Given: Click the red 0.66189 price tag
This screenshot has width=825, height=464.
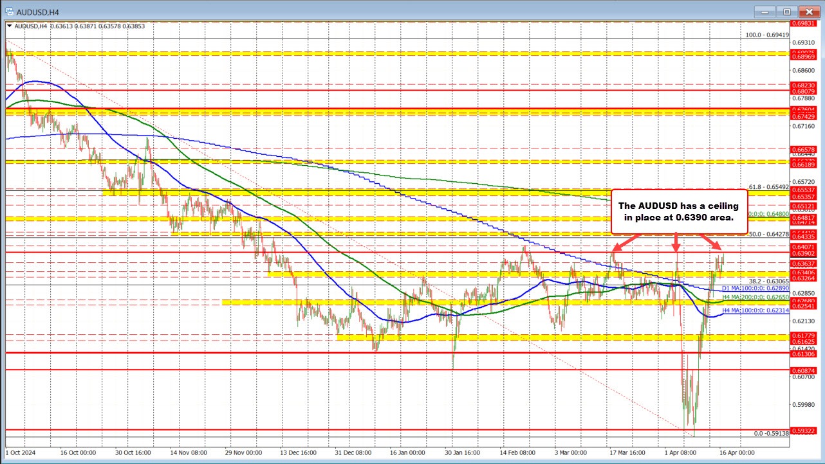Looking at the screenshot, I should 804,164.
